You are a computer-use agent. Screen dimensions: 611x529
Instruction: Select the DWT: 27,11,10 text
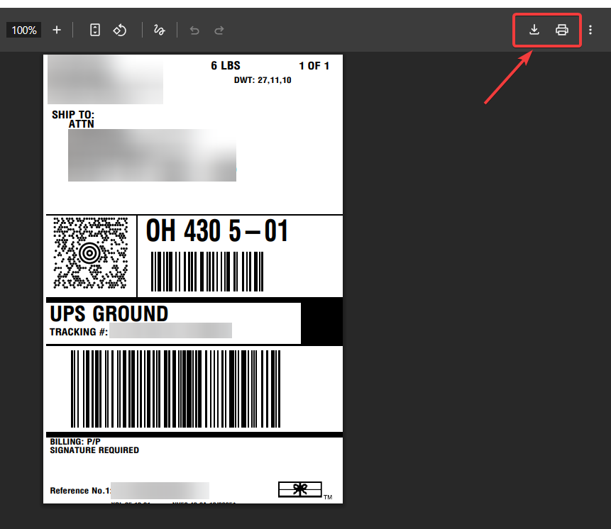263,80
